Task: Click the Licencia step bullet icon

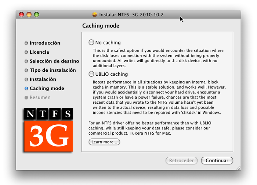Action: tap(26, 52)
